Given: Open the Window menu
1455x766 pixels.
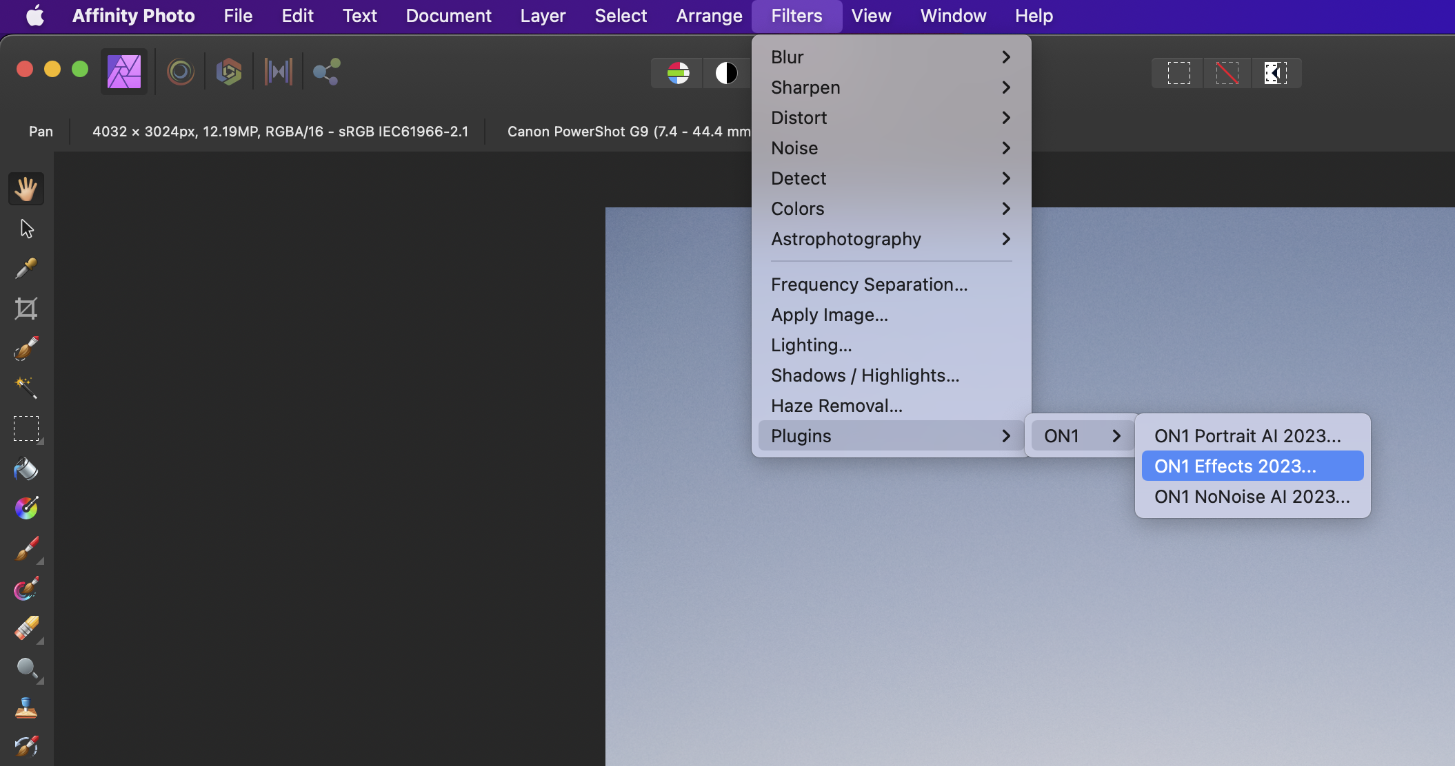Looking at the screenshot, I should tap(954, 16).
